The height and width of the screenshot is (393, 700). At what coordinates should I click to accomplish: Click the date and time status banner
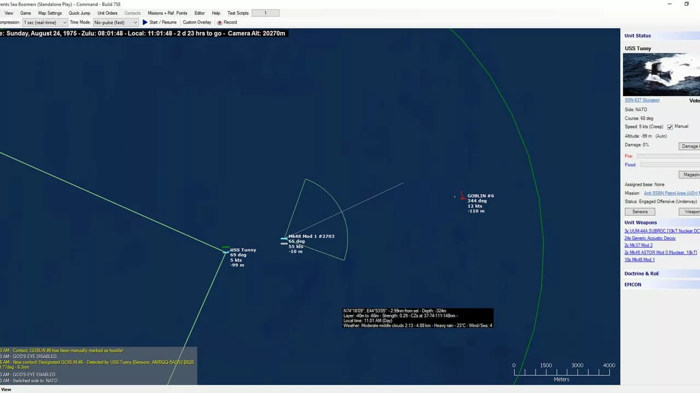[x=143, y=33]
